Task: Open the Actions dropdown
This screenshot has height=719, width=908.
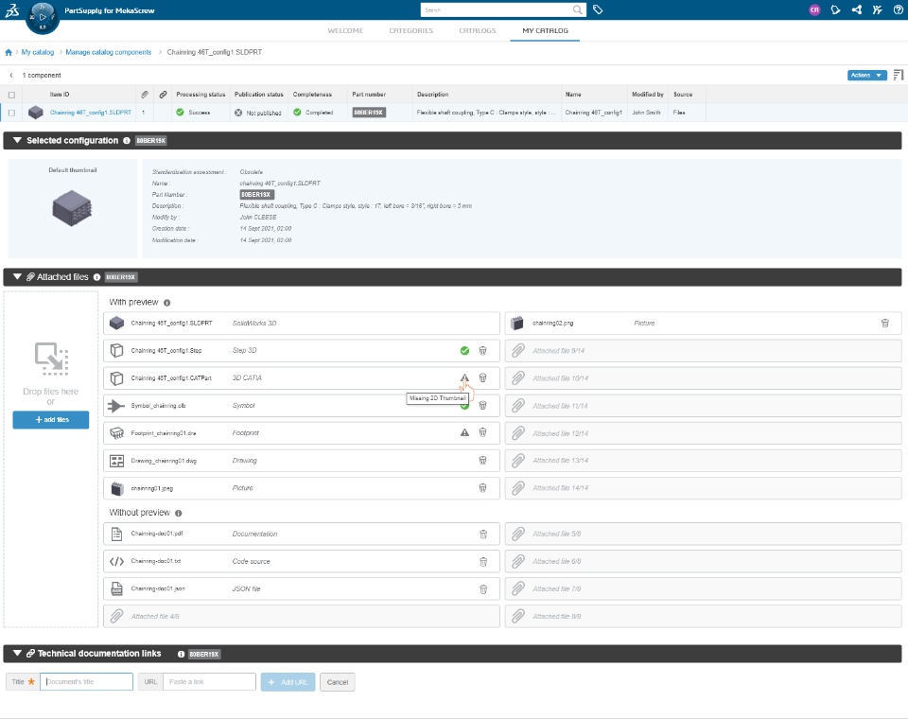Action: tap(867, 76)
